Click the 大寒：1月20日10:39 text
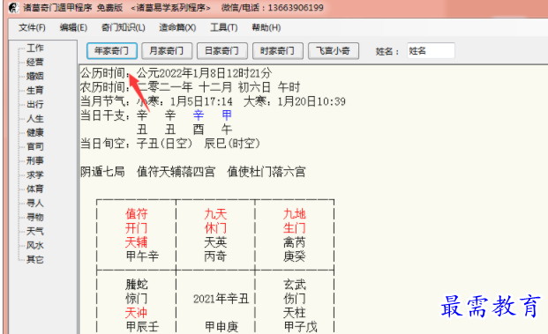 (295, 101)
